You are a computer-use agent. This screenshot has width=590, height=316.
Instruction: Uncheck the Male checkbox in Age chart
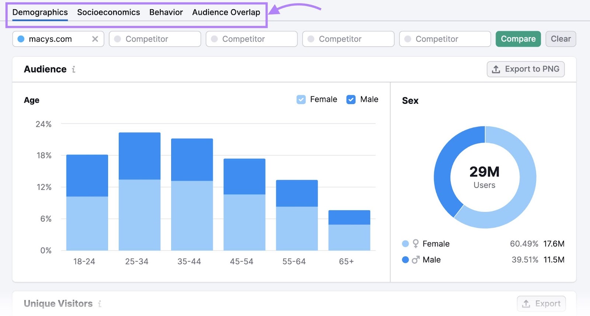click(351, 99)
